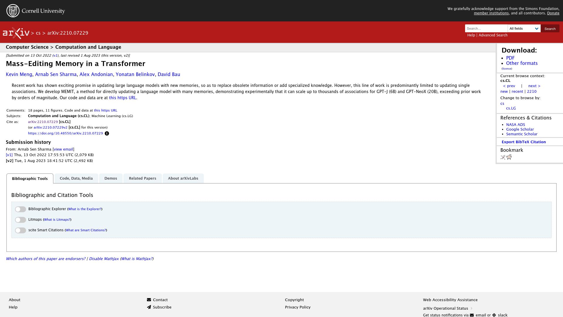The image size is (563, 317).
Task: Open the About arXivLabs tab
Action: 183,178
